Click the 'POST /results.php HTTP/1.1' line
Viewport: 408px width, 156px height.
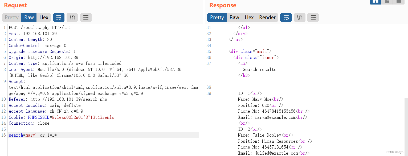coord(40,28)
